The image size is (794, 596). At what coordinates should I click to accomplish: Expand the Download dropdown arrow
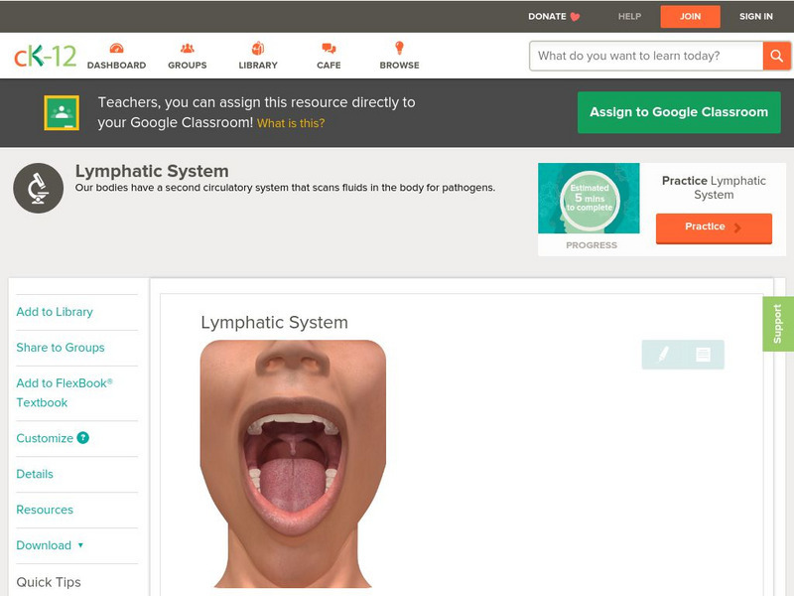click(x=80, y=545)
